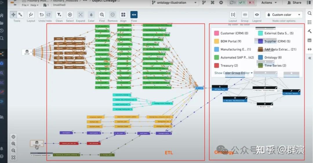Viewport: 313px width, 163px height.
Task: Click the Select nodes icon
Action: point(70,15)
